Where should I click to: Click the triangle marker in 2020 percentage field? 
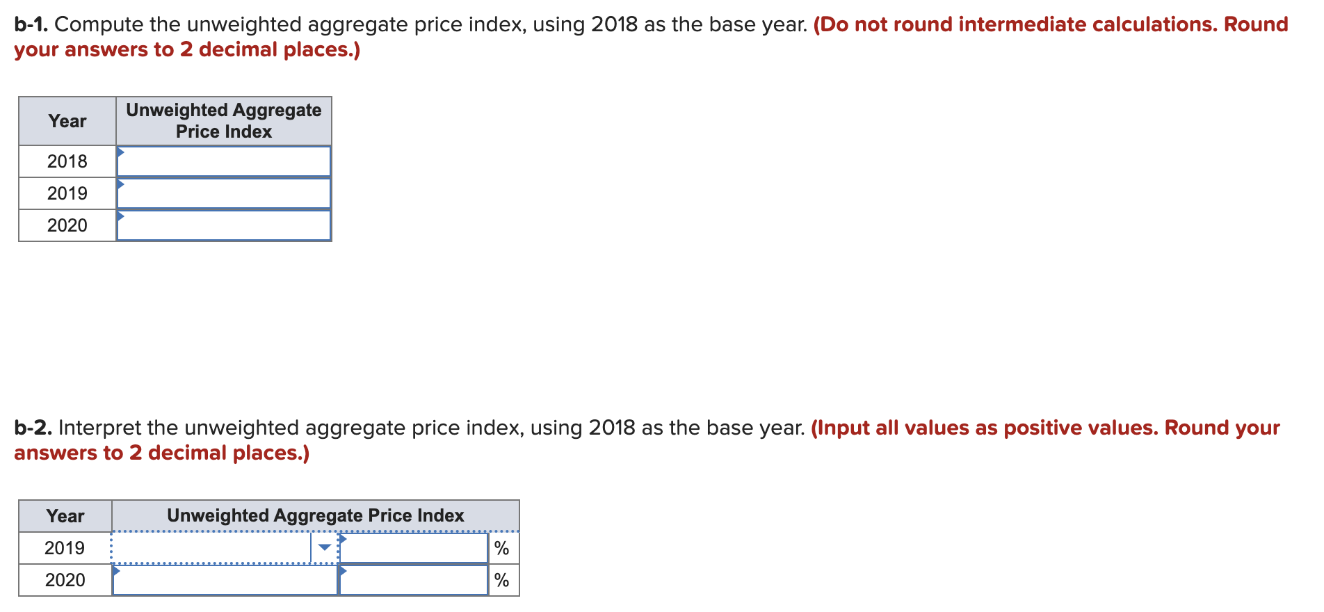point(344,570)
